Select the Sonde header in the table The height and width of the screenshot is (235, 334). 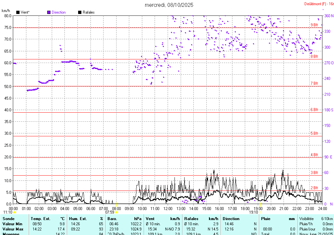pos(8,219)
